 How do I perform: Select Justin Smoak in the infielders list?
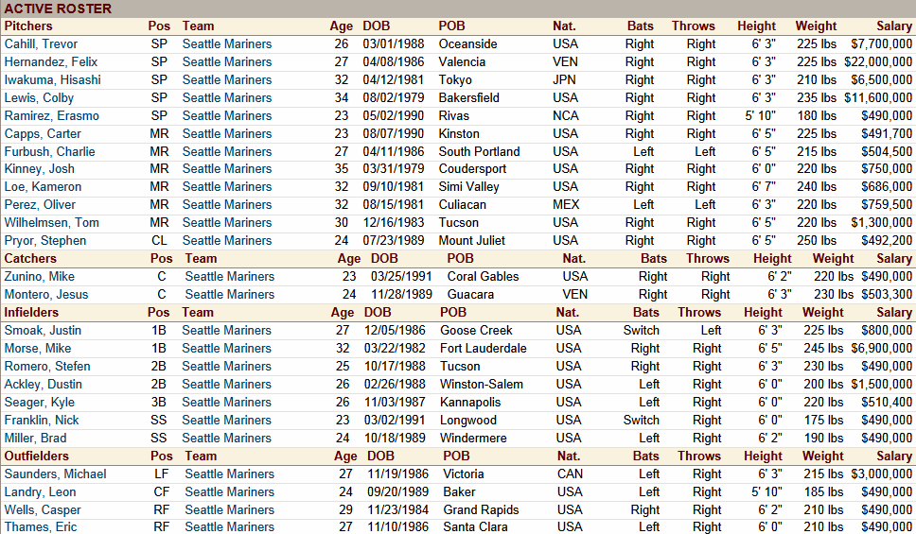tap(43, 331)
